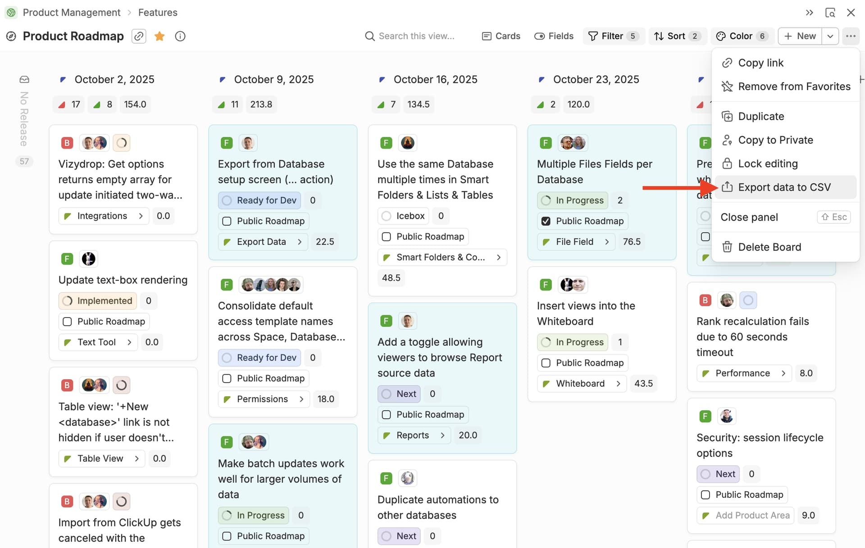865x548 pixels.
Task: Click the No Release inbox icon
Action: click(x=24, y=80)
